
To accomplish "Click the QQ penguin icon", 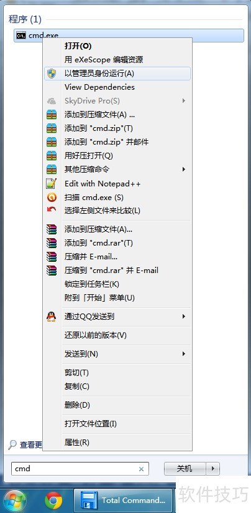I will (51, 317).
